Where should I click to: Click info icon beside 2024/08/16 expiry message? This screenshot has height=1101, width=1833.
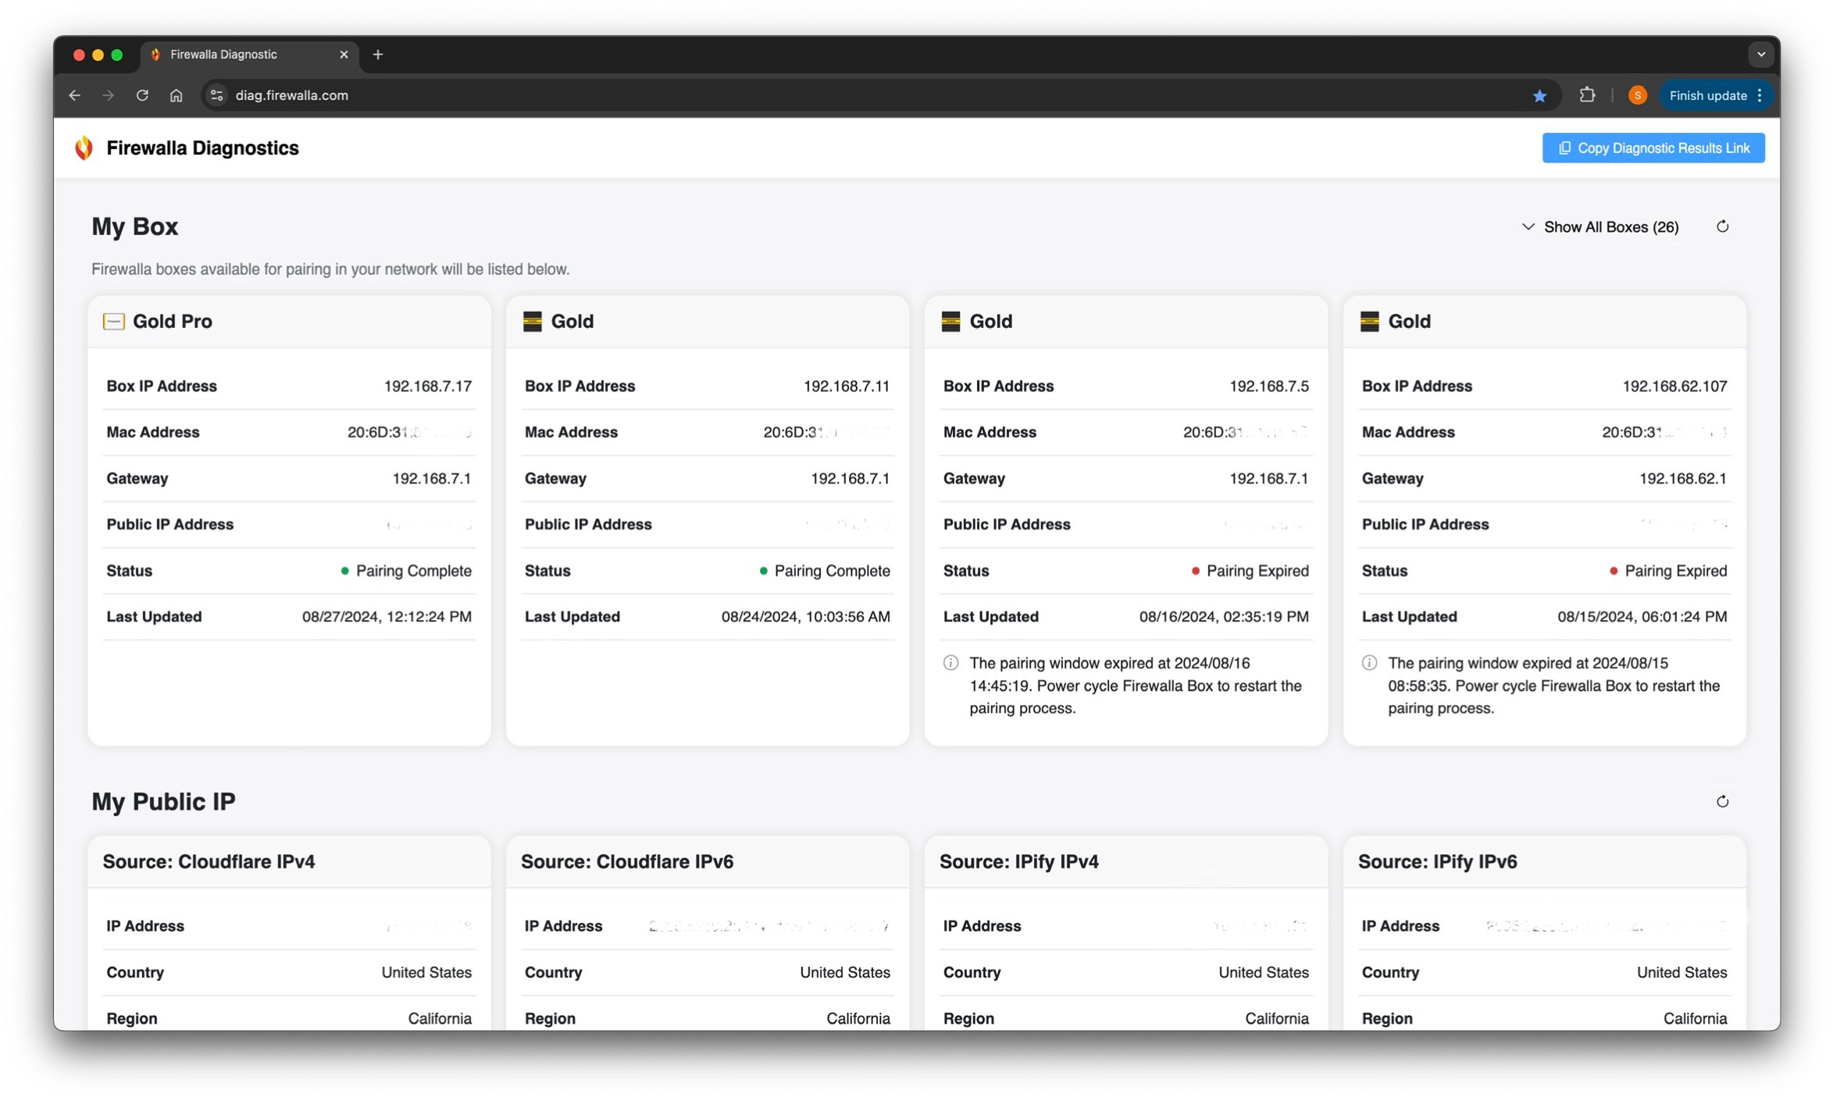[950, 663]
